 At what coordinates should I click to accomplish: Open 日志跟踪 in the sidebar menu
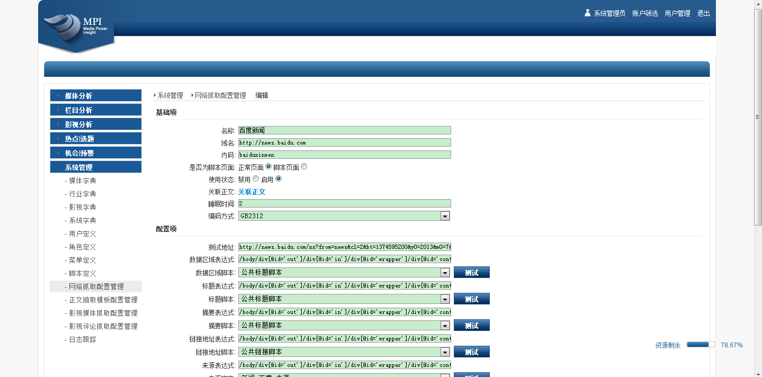point(82,339)
